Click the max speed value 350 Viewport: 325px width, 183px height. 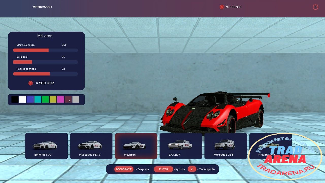coord(64,45)
